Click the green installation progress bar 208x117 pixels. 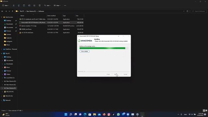[104, 48]
